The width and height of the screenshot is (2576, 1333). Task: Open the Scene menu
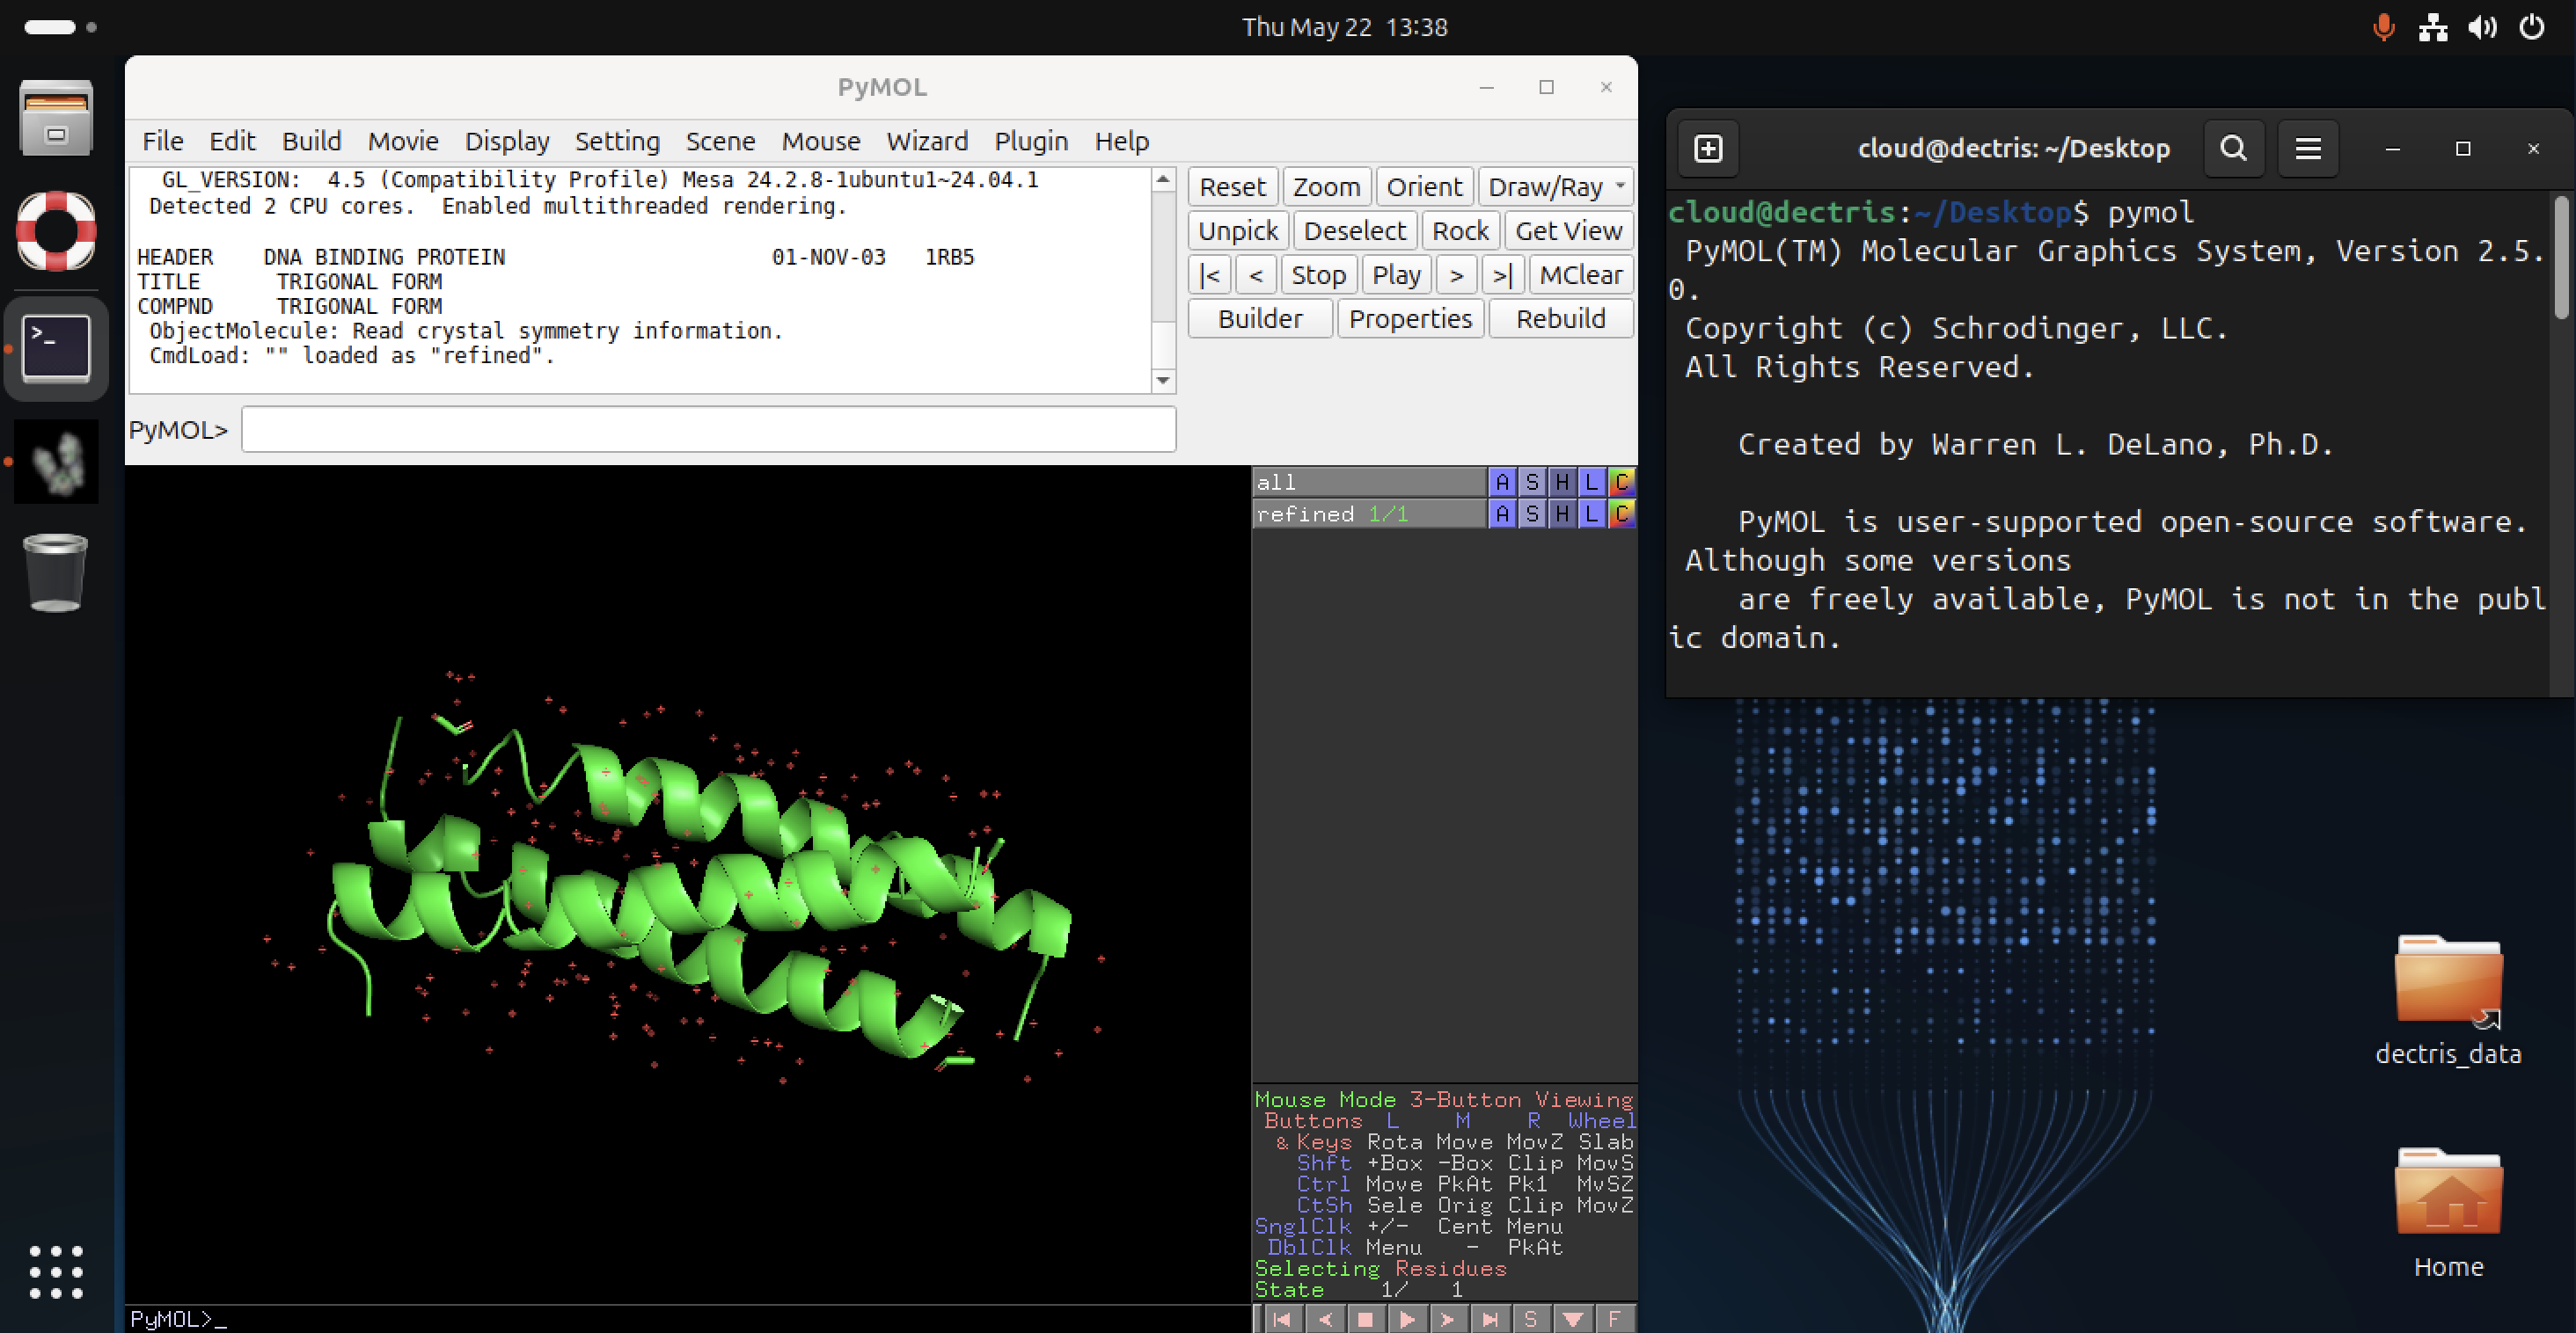pos(720,141)
